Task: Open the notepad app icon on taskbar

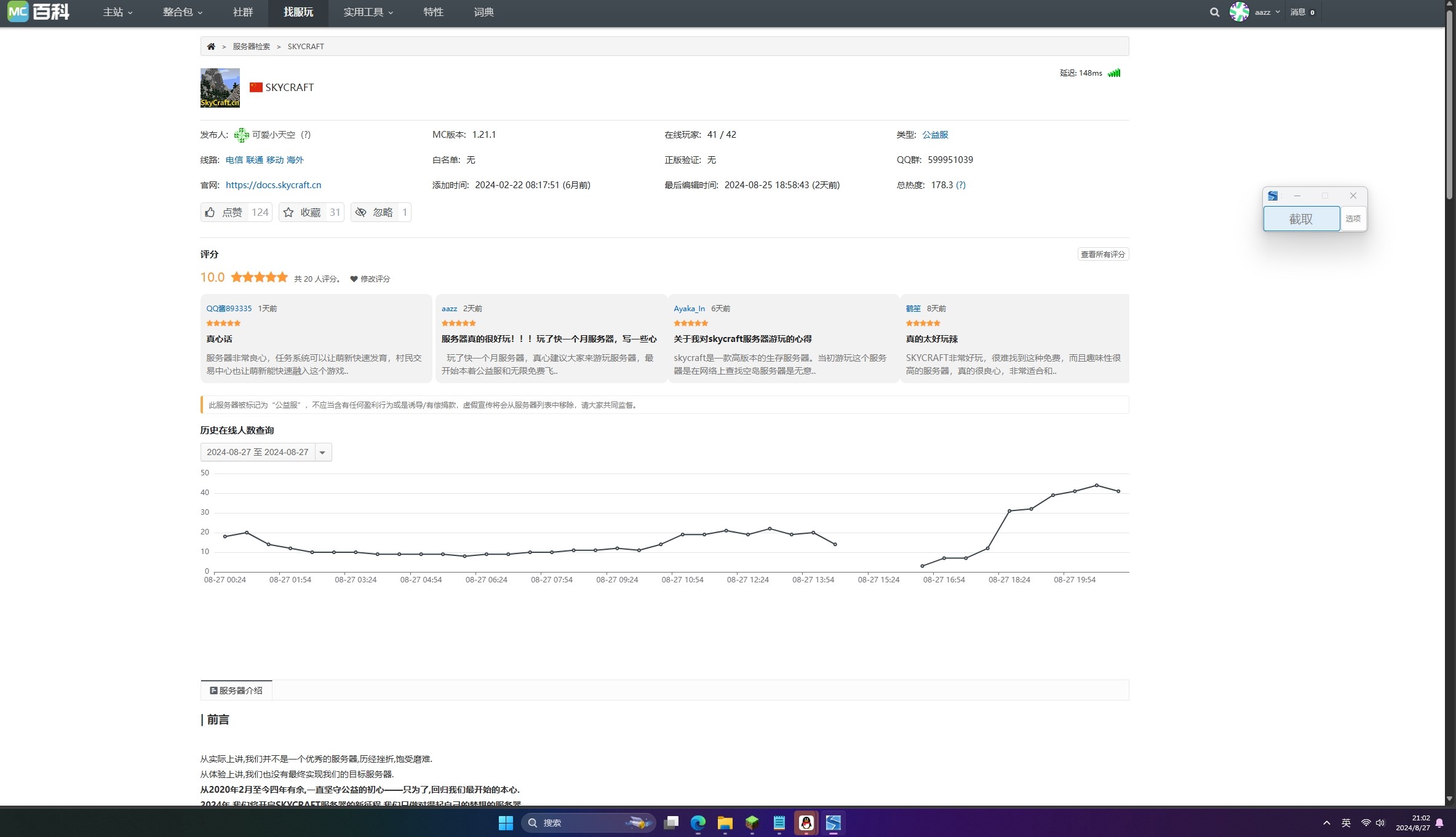Action: (779, 823)
